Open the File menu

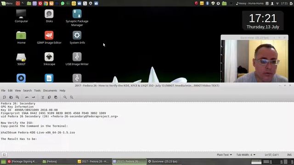(3, 91)
